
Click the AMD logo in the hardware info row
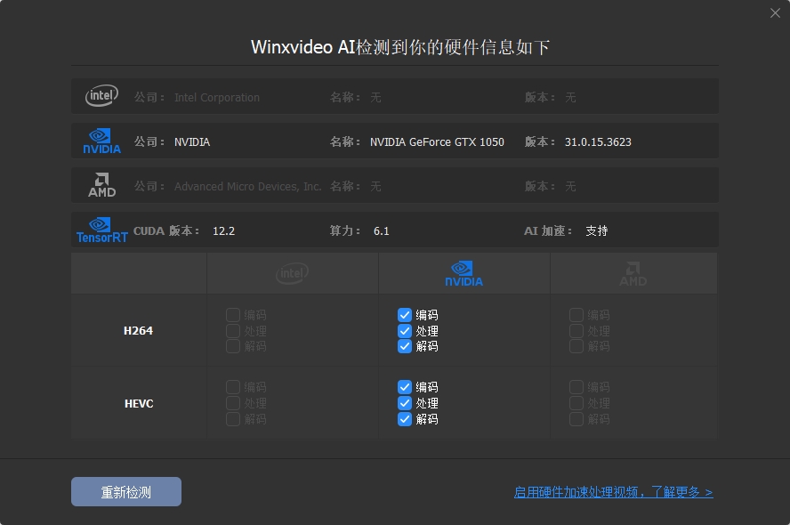click(101, 185)
